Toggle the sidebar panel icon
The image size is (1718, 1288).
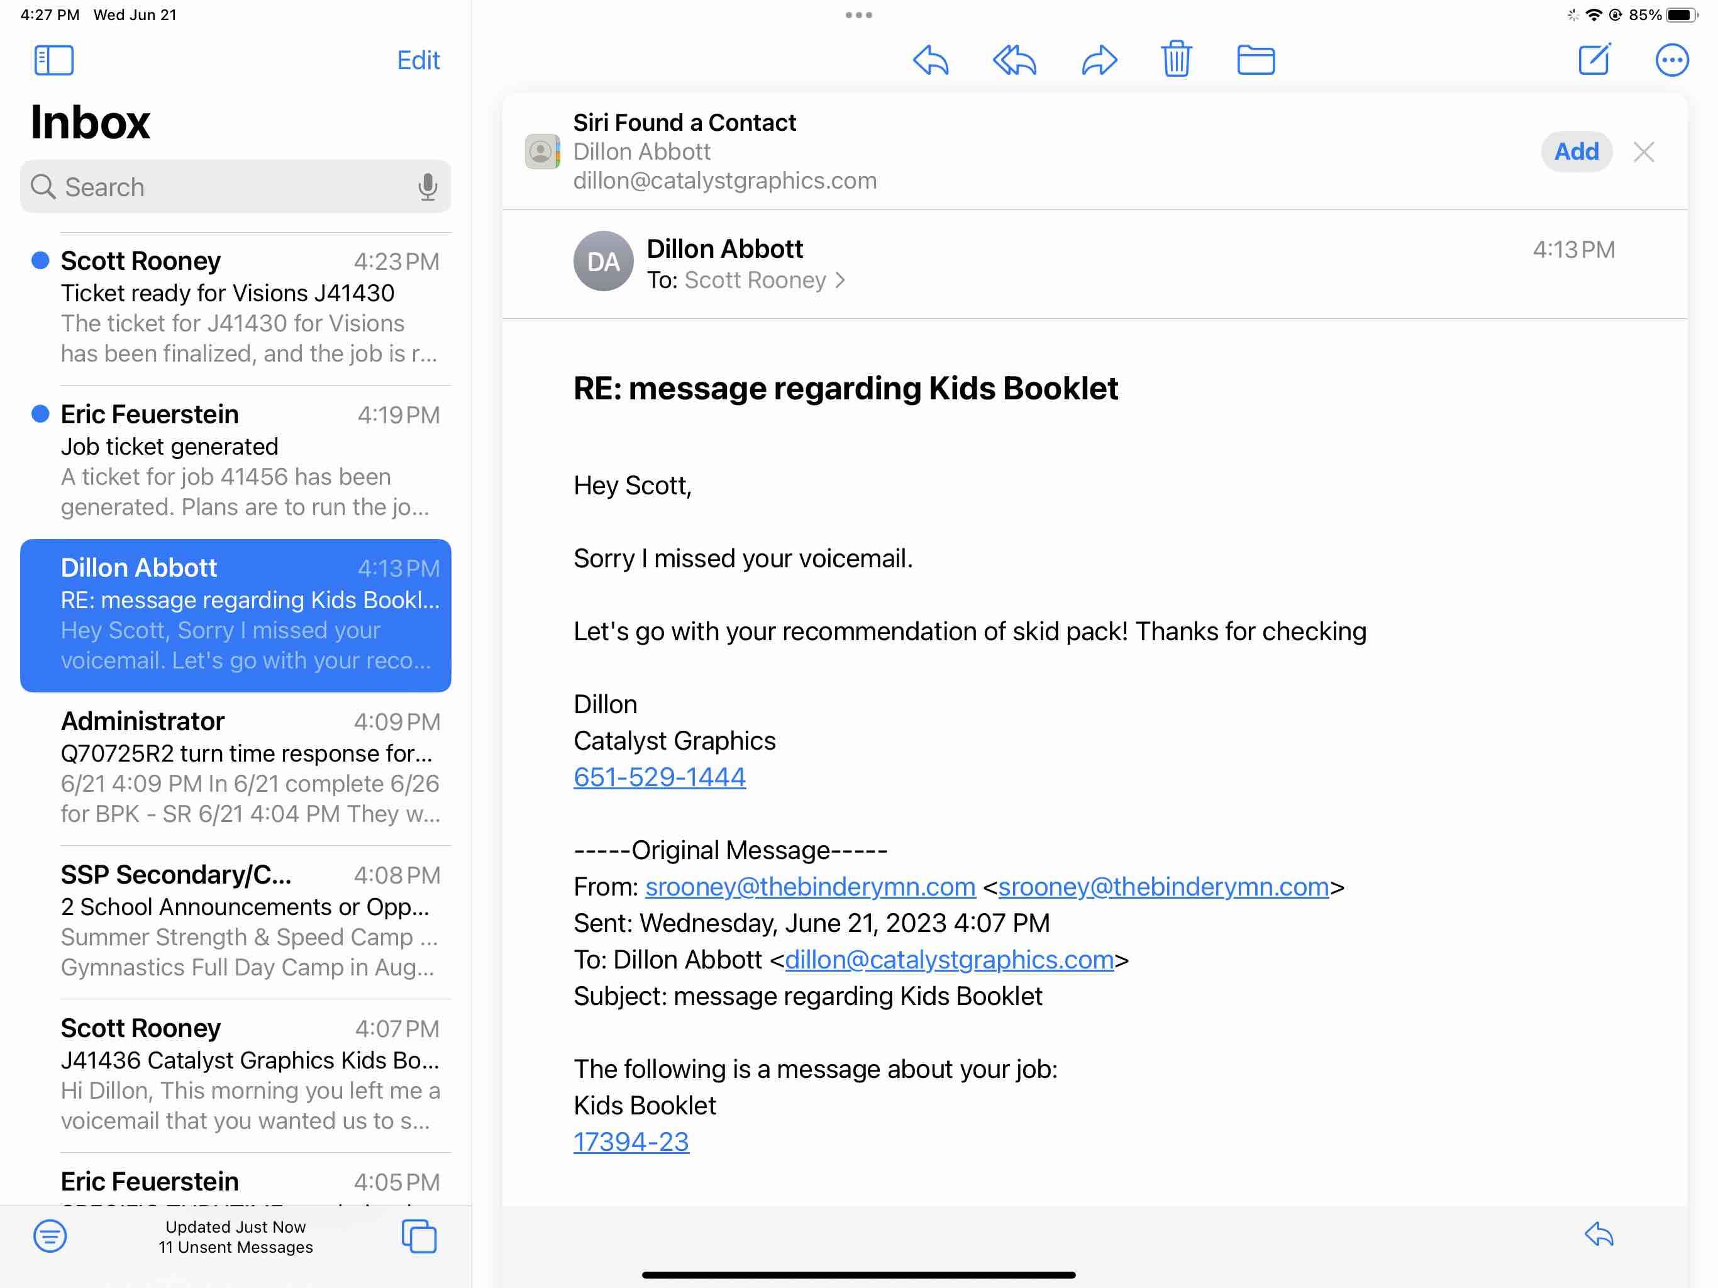coord(53,60)
